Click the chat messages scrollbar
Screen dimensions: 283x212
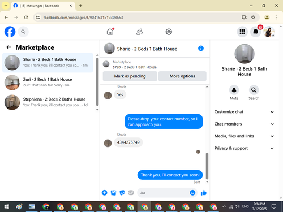pos(207,166)
